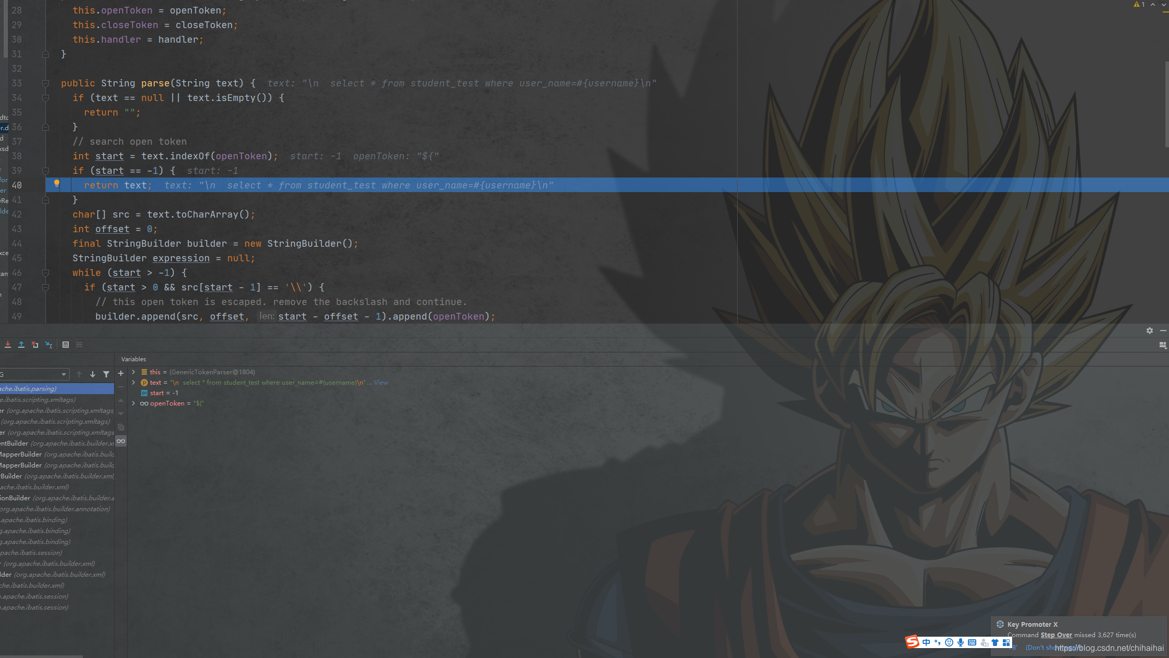The image size is (1169, 658).
Task: Select the previous frame up-arrow in Frames panel
Action: click(x=79, y=374)
